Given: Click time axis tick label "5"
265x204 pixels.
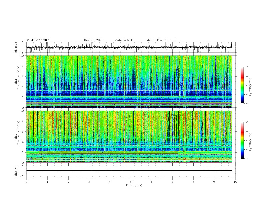Looking at the screenshot, I should pyautogui.click(x=131, y=182).
